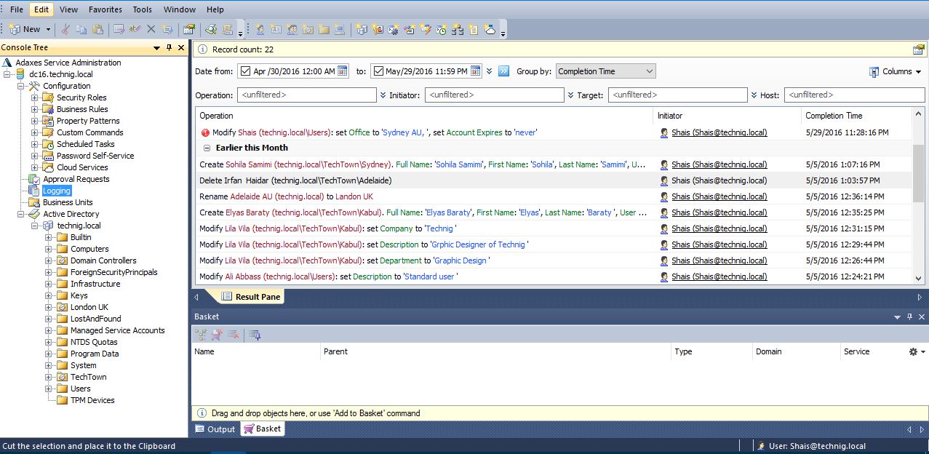Expand the Scheduled Tasks node
Image resolution: width=929 pixels, height=454 pixels.
click(x=35, y=144)
